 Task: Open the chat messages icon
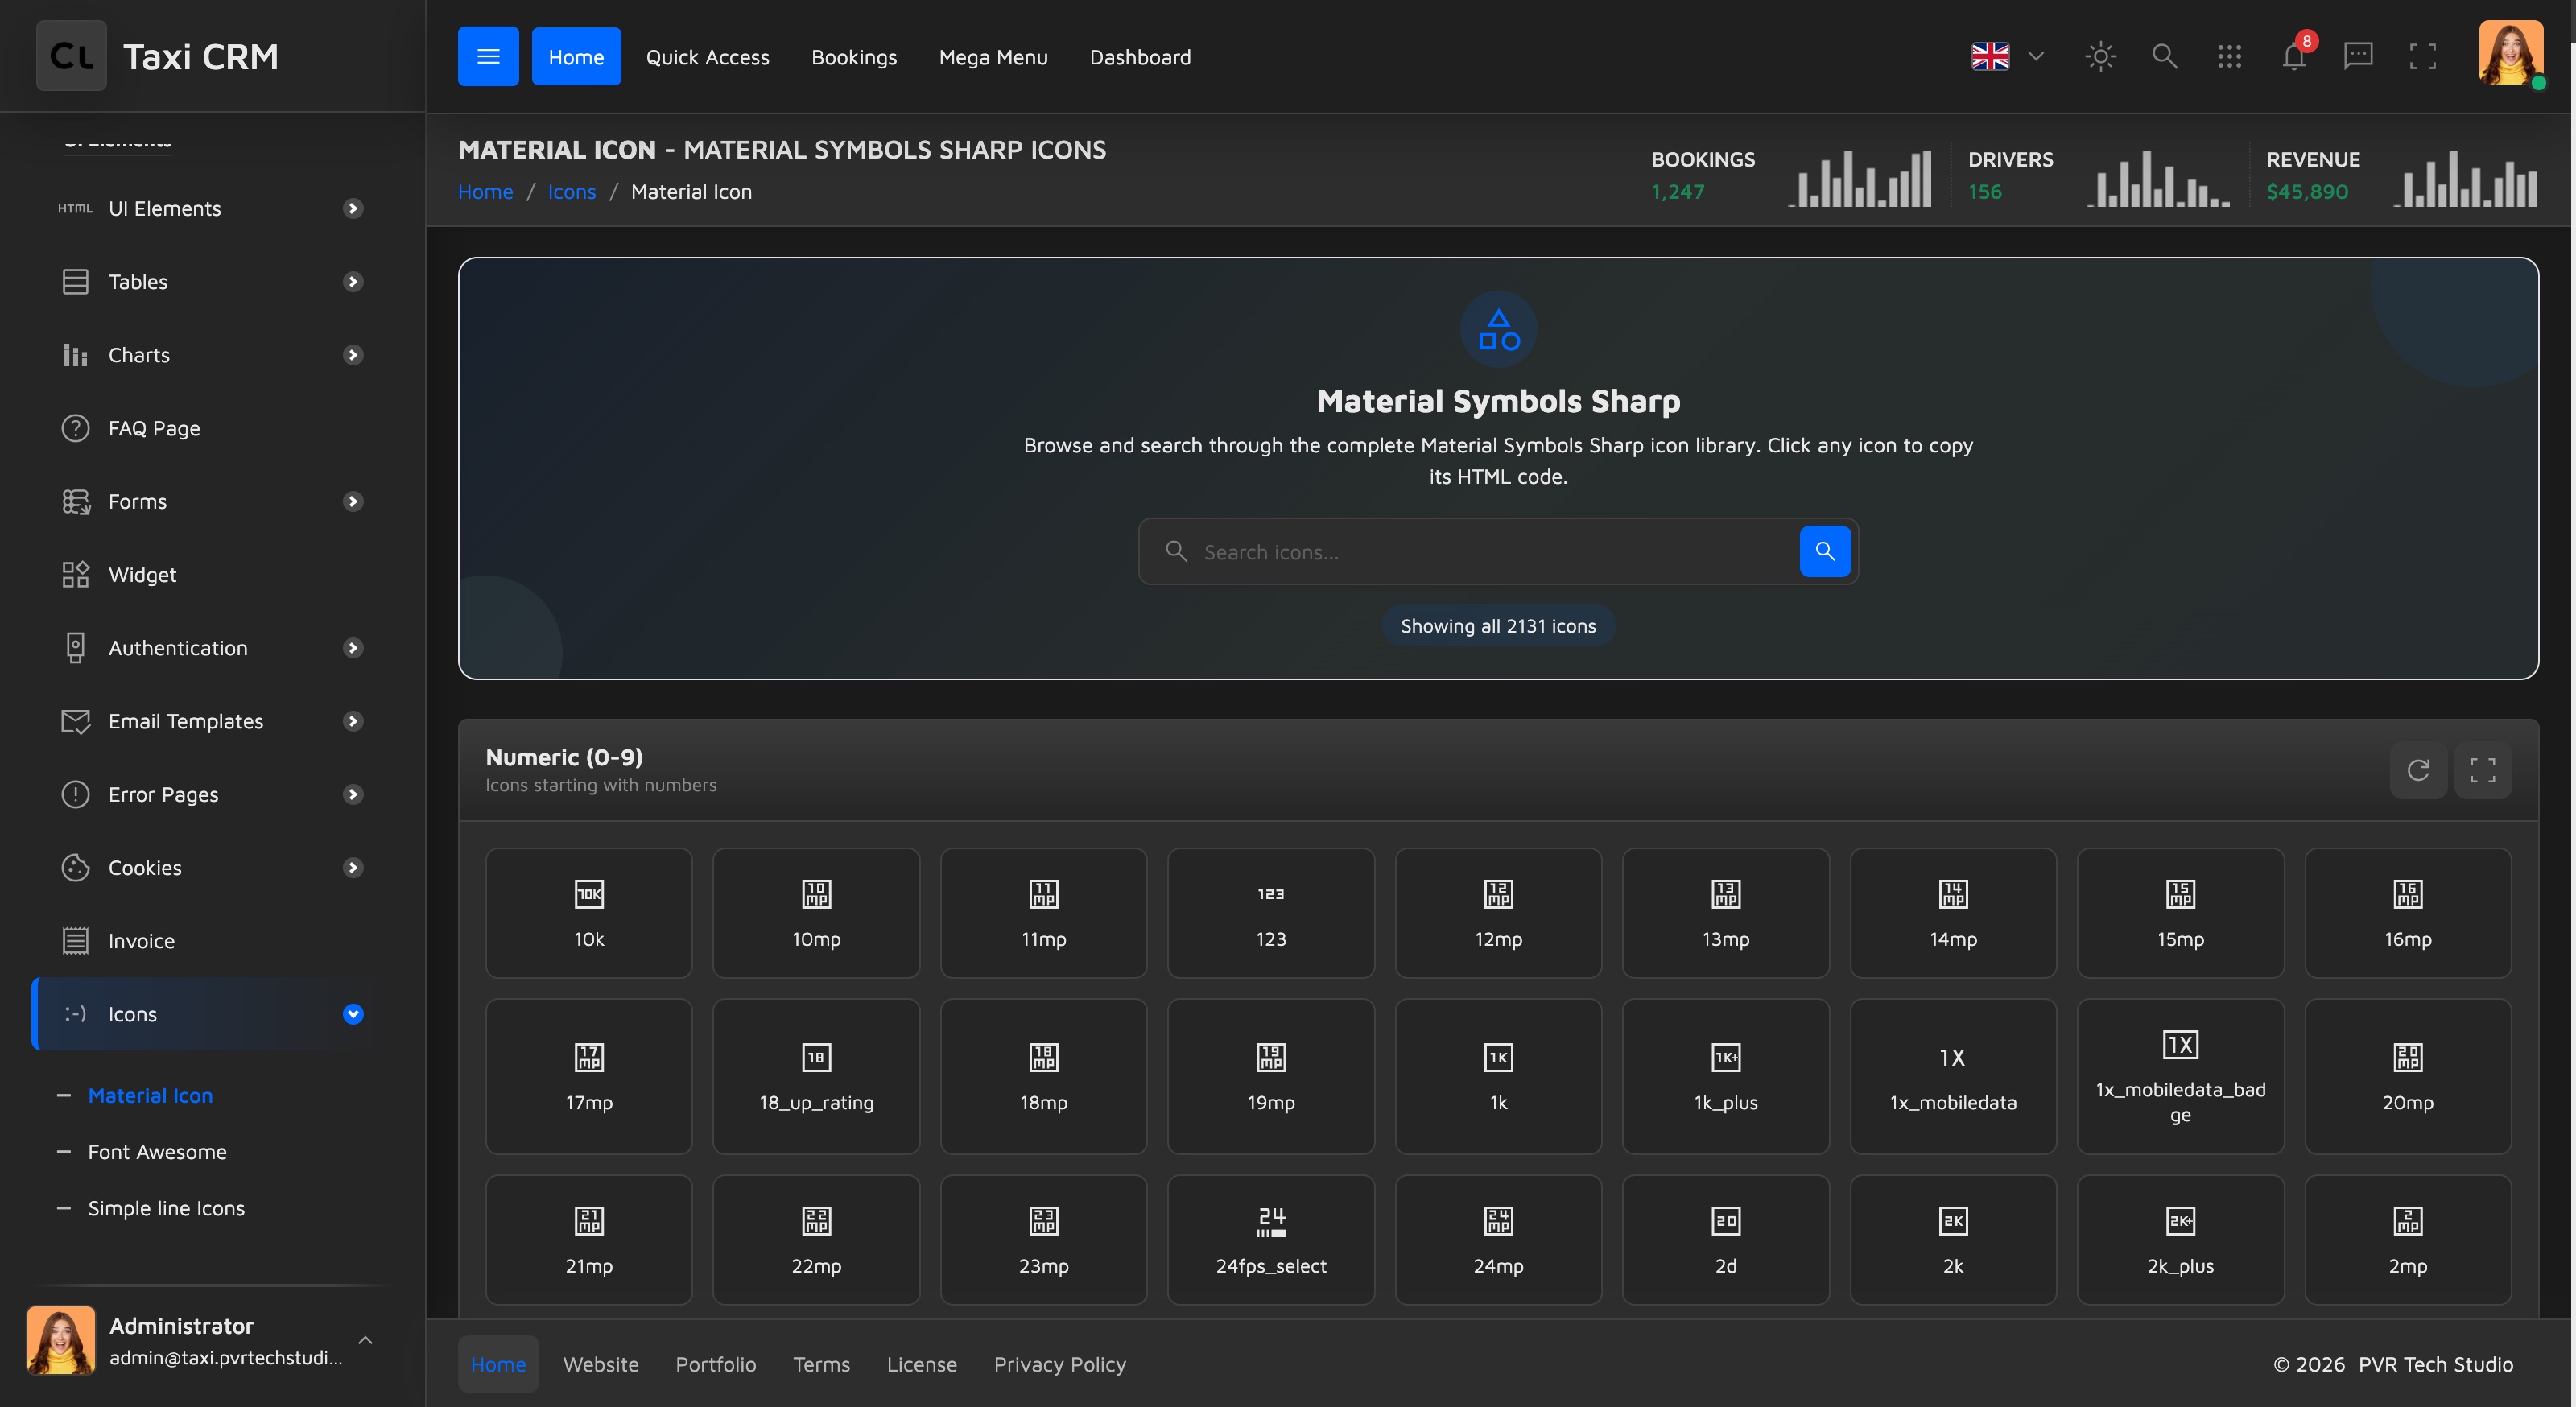pos(2358,56)
